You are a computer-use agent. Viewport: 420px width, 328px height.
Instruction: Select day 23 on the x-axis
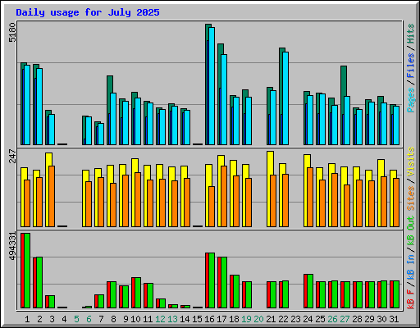(x=295, y=319)
